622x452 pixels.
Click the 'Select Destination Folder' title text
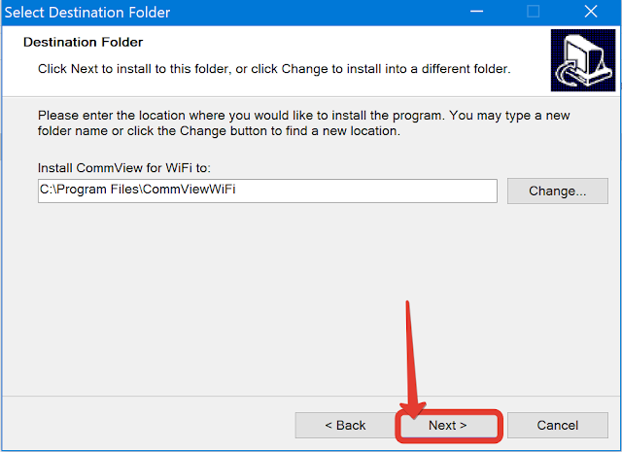point(87,13)
